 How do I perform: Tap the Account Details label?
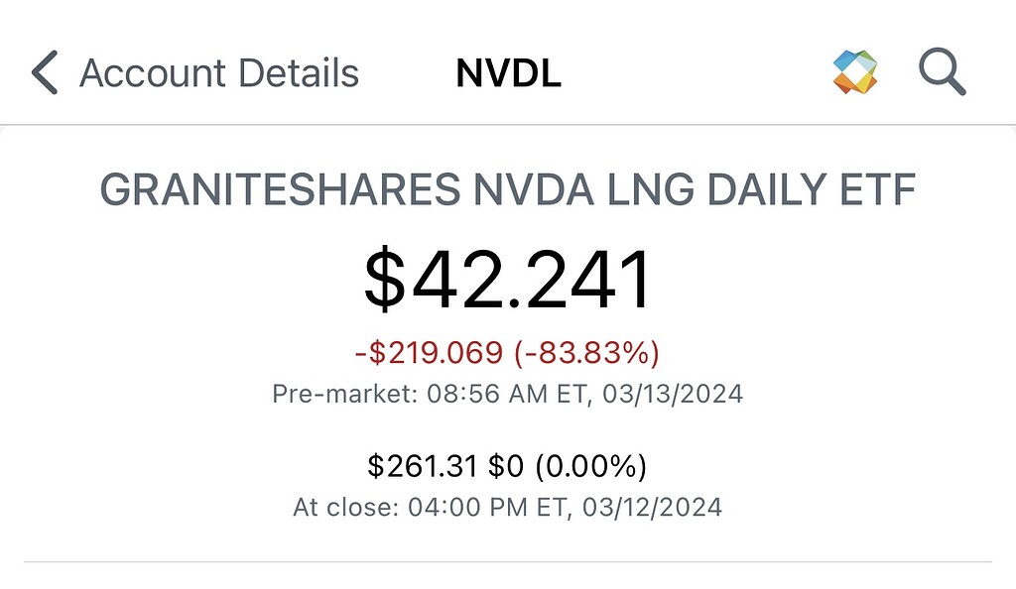tap(220, 70)
